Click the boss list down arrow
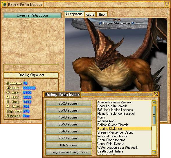Image resolution: width=171 pixels, height=158 pixels. click(x=154, y=152)
